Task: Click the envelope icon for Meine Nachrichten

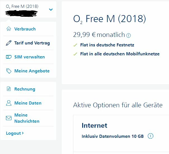Action: pyautogui.click(x=9, y=118)
